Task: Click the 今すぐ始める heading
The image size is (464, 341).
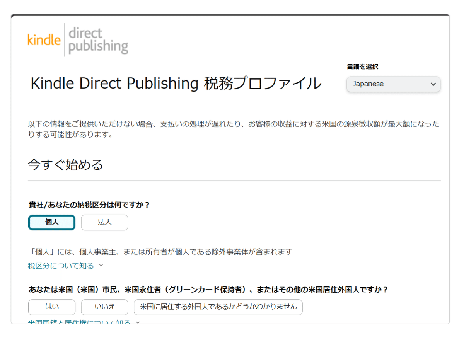Action: [x=65, y=165]
